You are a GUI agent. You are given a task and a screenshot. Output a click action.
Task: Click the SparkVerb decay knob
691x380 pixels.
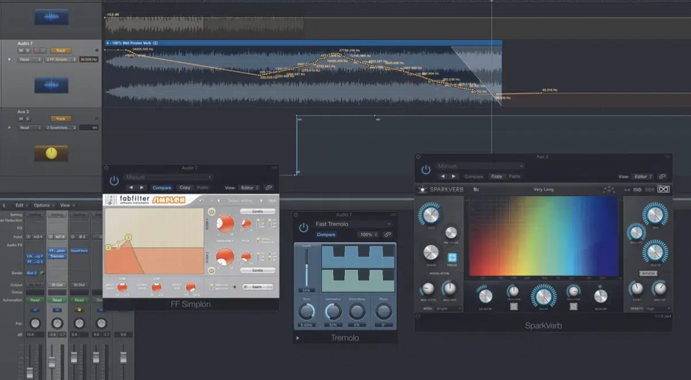543,296
